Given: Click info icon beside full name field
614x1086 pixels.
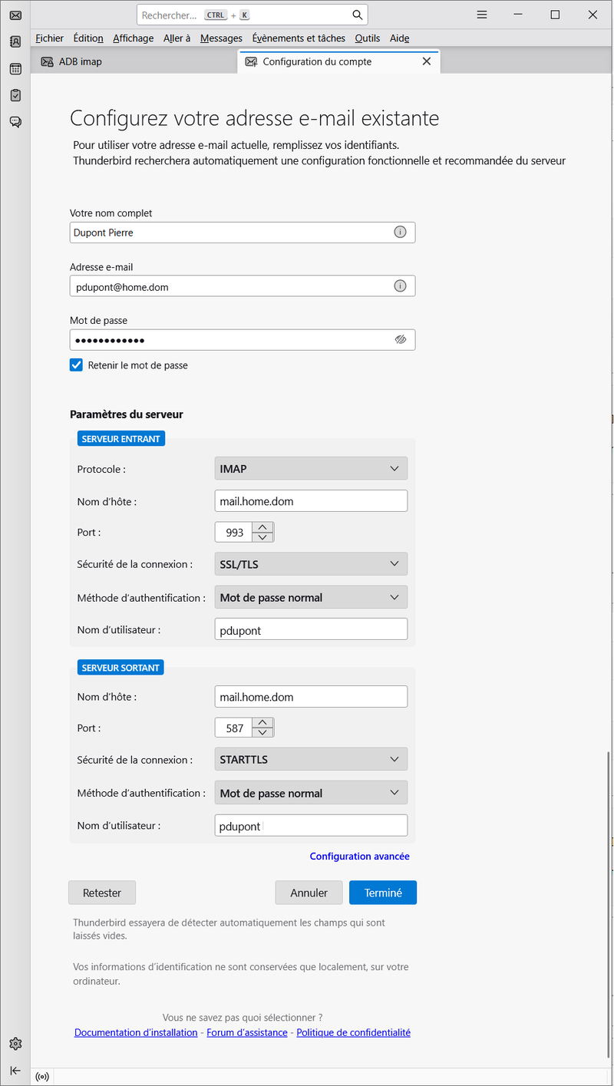Looking at the screenshot, I should pos(400,233).
